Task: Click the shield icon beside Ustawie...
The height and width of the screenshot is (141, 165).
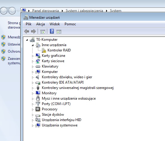Action: [3, 44]
